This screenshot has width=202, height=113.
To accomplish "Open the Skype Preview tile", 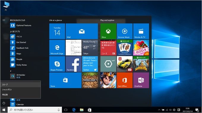I will (57, 64).
